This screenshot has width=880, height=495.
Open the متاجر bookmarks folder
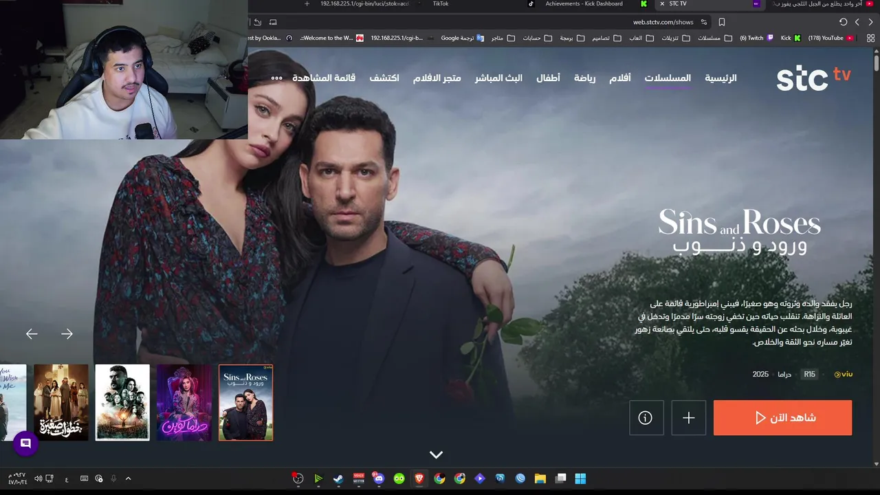(503, 38)
